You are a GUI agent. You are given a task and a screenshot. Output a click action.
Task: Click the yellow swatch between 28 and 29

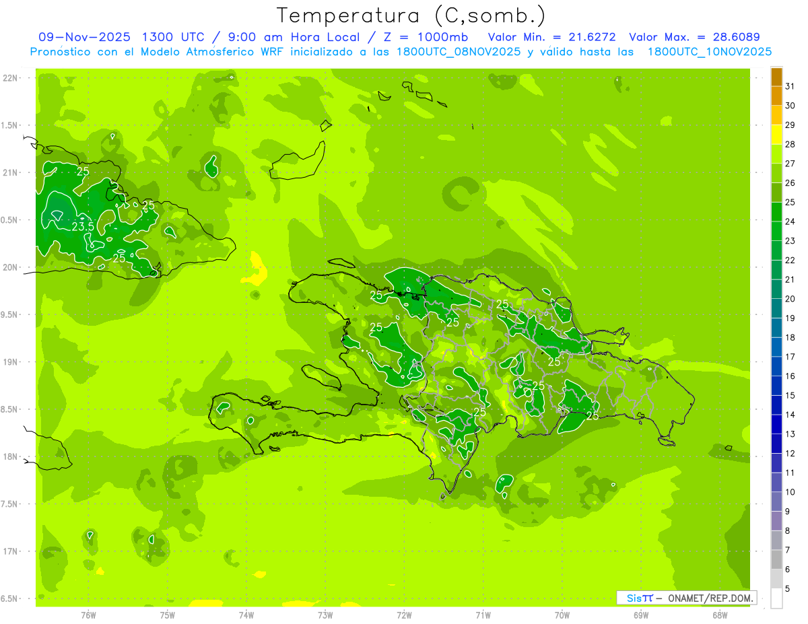point(776,135)
